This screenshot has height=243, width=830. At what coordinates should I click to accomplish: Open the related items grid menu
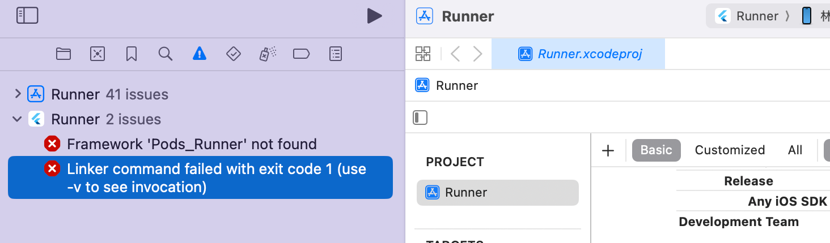pos(423,54)
